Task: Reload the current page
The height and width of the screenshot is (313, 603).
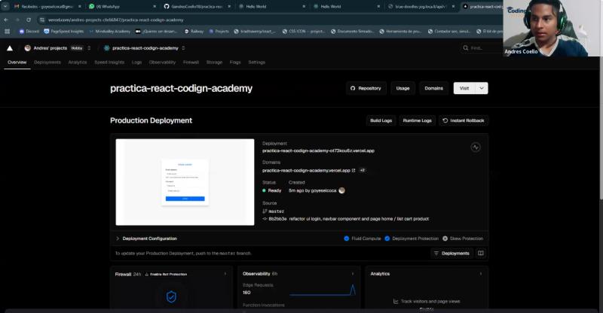Action: coord(29,20)
